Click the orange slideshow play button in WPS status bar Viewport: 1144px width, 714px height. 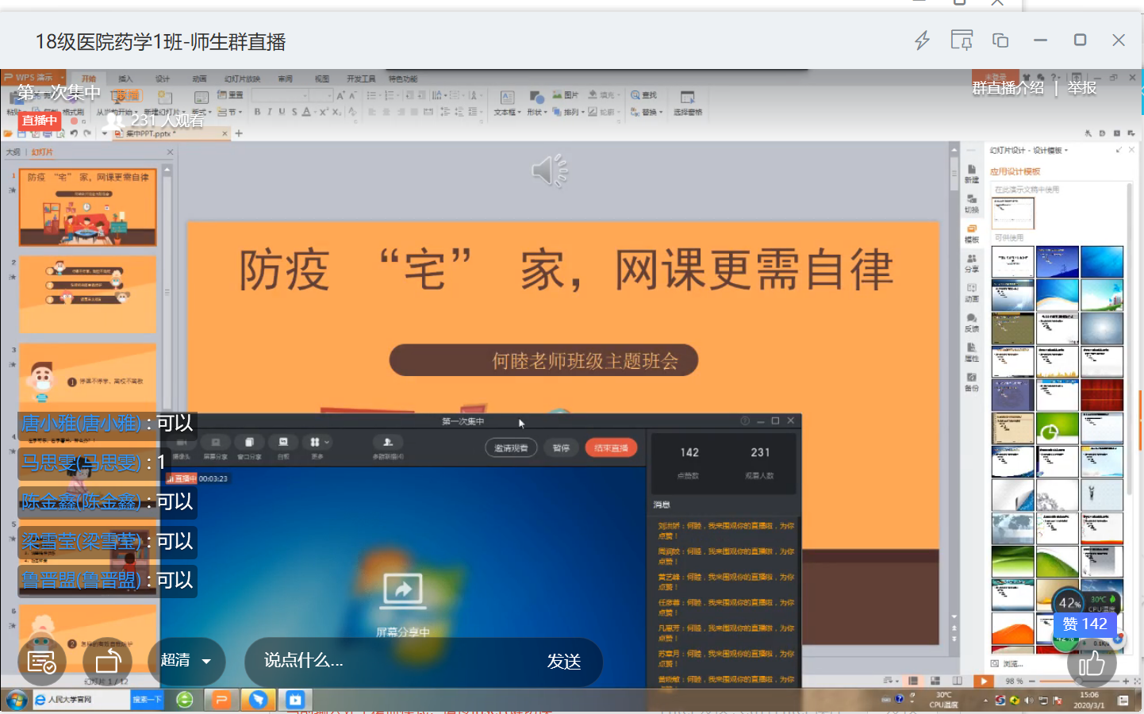(x=983, y=681)
